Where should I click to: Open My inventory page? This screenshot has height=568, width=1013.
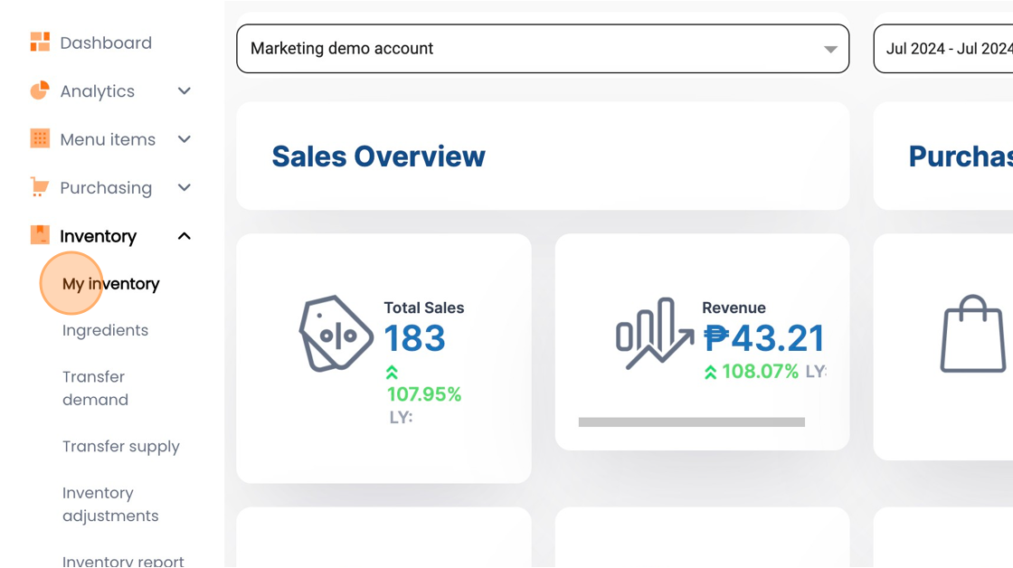tap(110, 284)
